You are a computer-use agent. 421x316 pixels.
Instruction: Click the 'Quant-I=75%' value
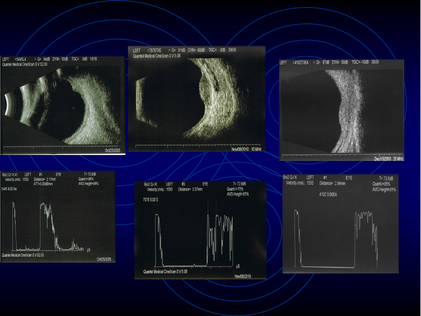click(235, 189)
